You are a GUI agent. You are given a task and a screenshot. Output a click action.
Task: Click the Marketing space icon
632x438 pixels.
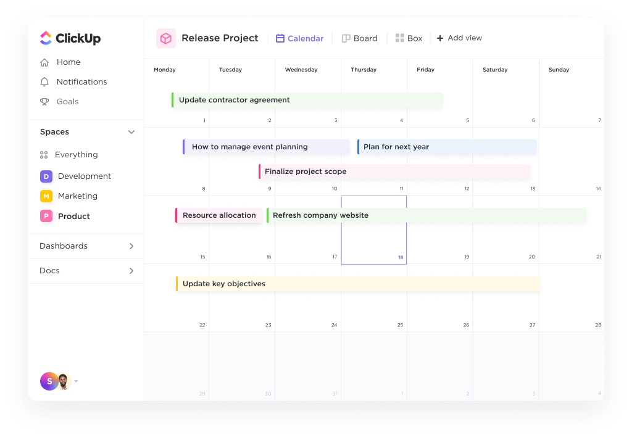tap(46, 196)
